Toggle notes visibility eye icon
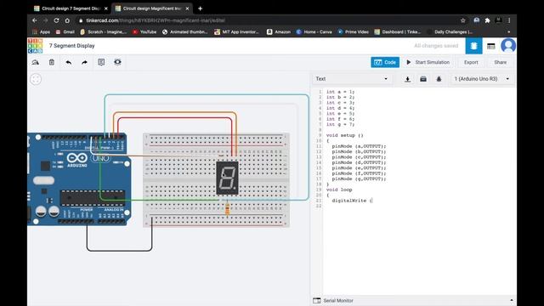Image resolution: width=544 pixels, height=306 pixels. [x=117, y=62]
